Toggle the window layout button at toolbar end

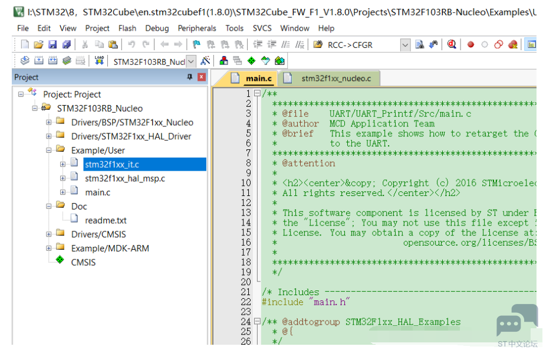[531, 44]
